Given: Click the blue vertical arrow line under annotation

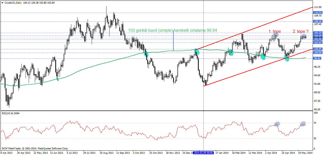Looking at the screenshot, I should (173, 41).
